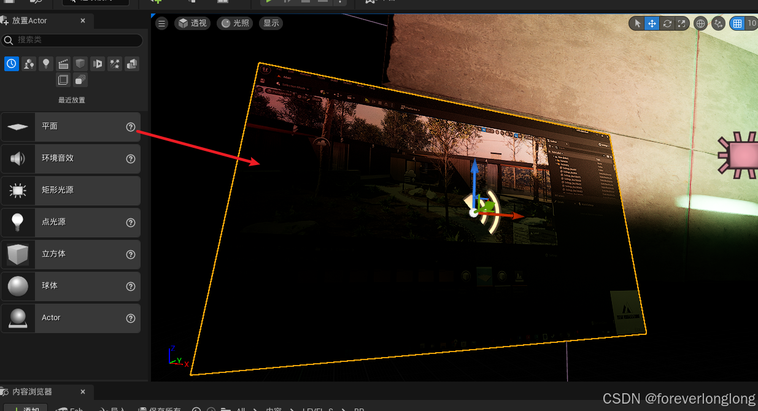Select the 平面 plane list item
This screenshot has width=758, height=411.
71,127
